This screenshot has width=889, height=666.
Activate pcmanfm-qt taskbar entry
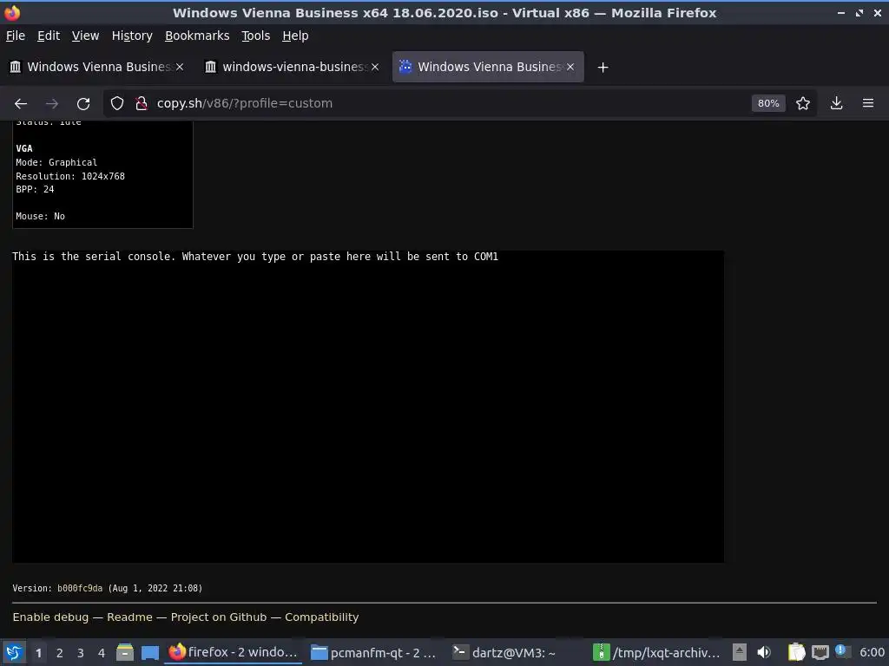point(374,653)
